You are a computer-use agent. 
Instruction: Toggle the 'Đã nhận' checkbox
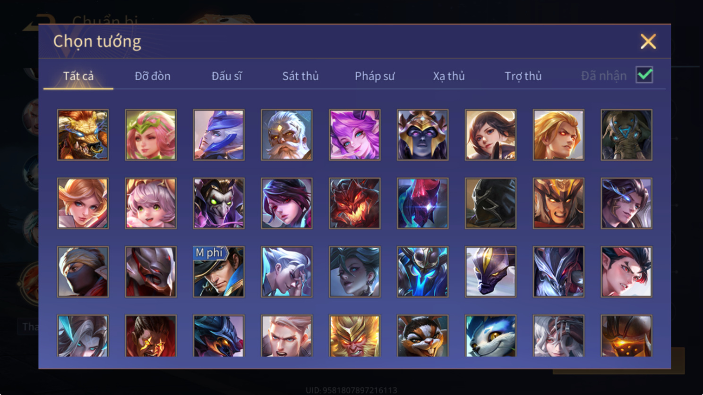click(x=644, y=75)
